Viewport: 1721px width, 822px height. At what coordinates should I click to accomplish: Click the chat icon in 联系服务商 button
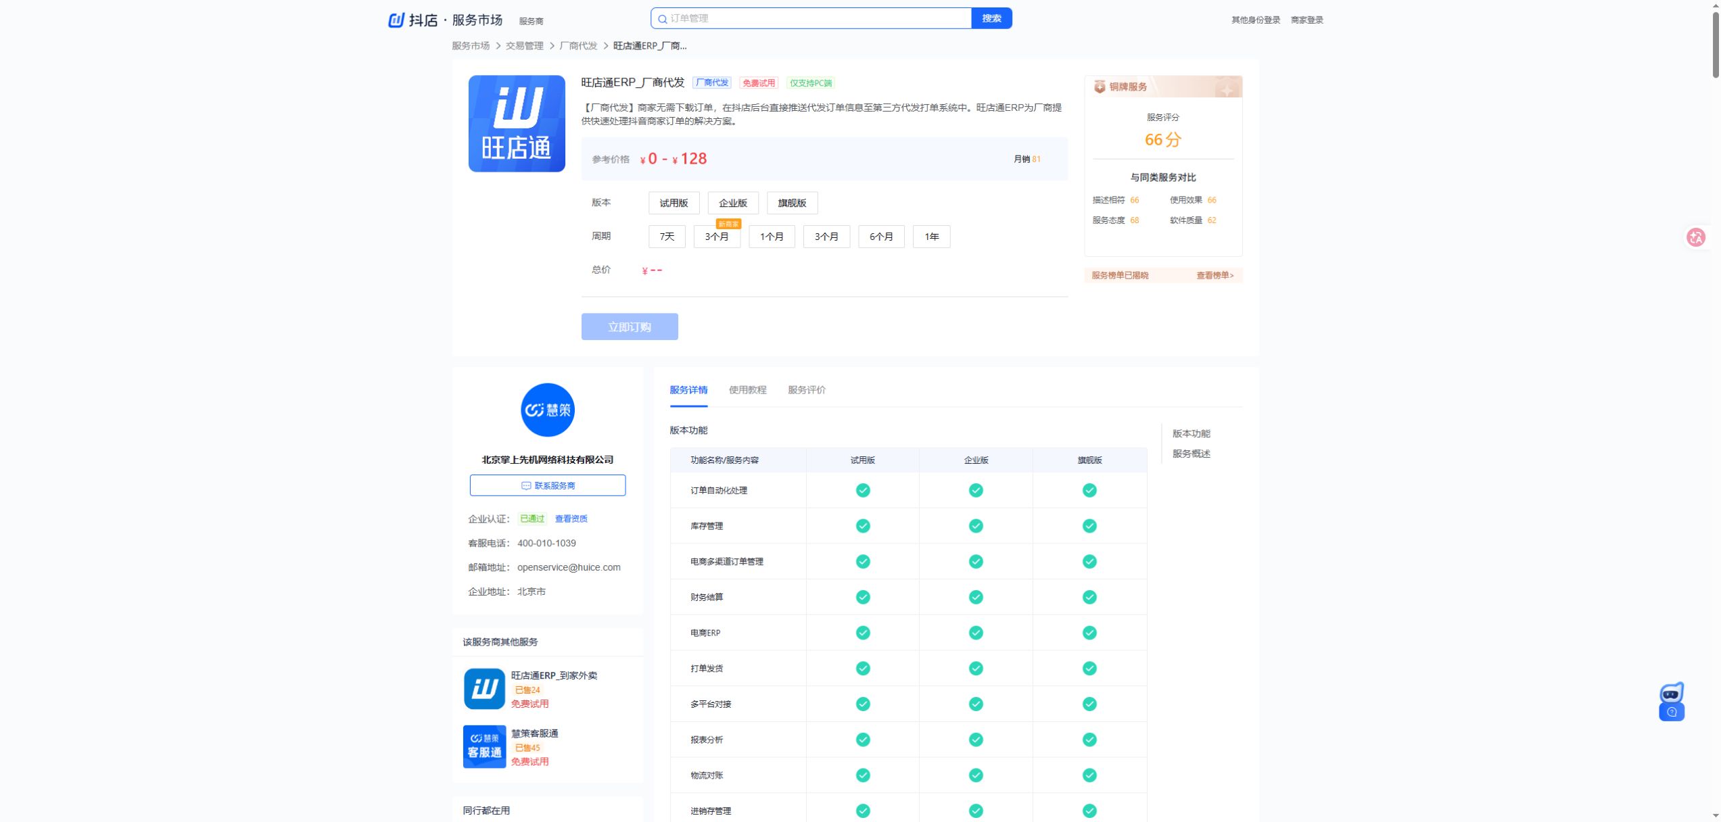tap(525, 485)
